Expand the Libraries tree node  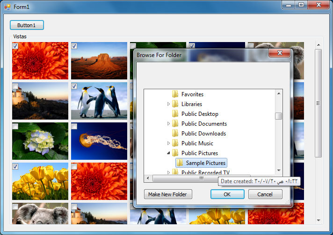click(x=169, y=104)
